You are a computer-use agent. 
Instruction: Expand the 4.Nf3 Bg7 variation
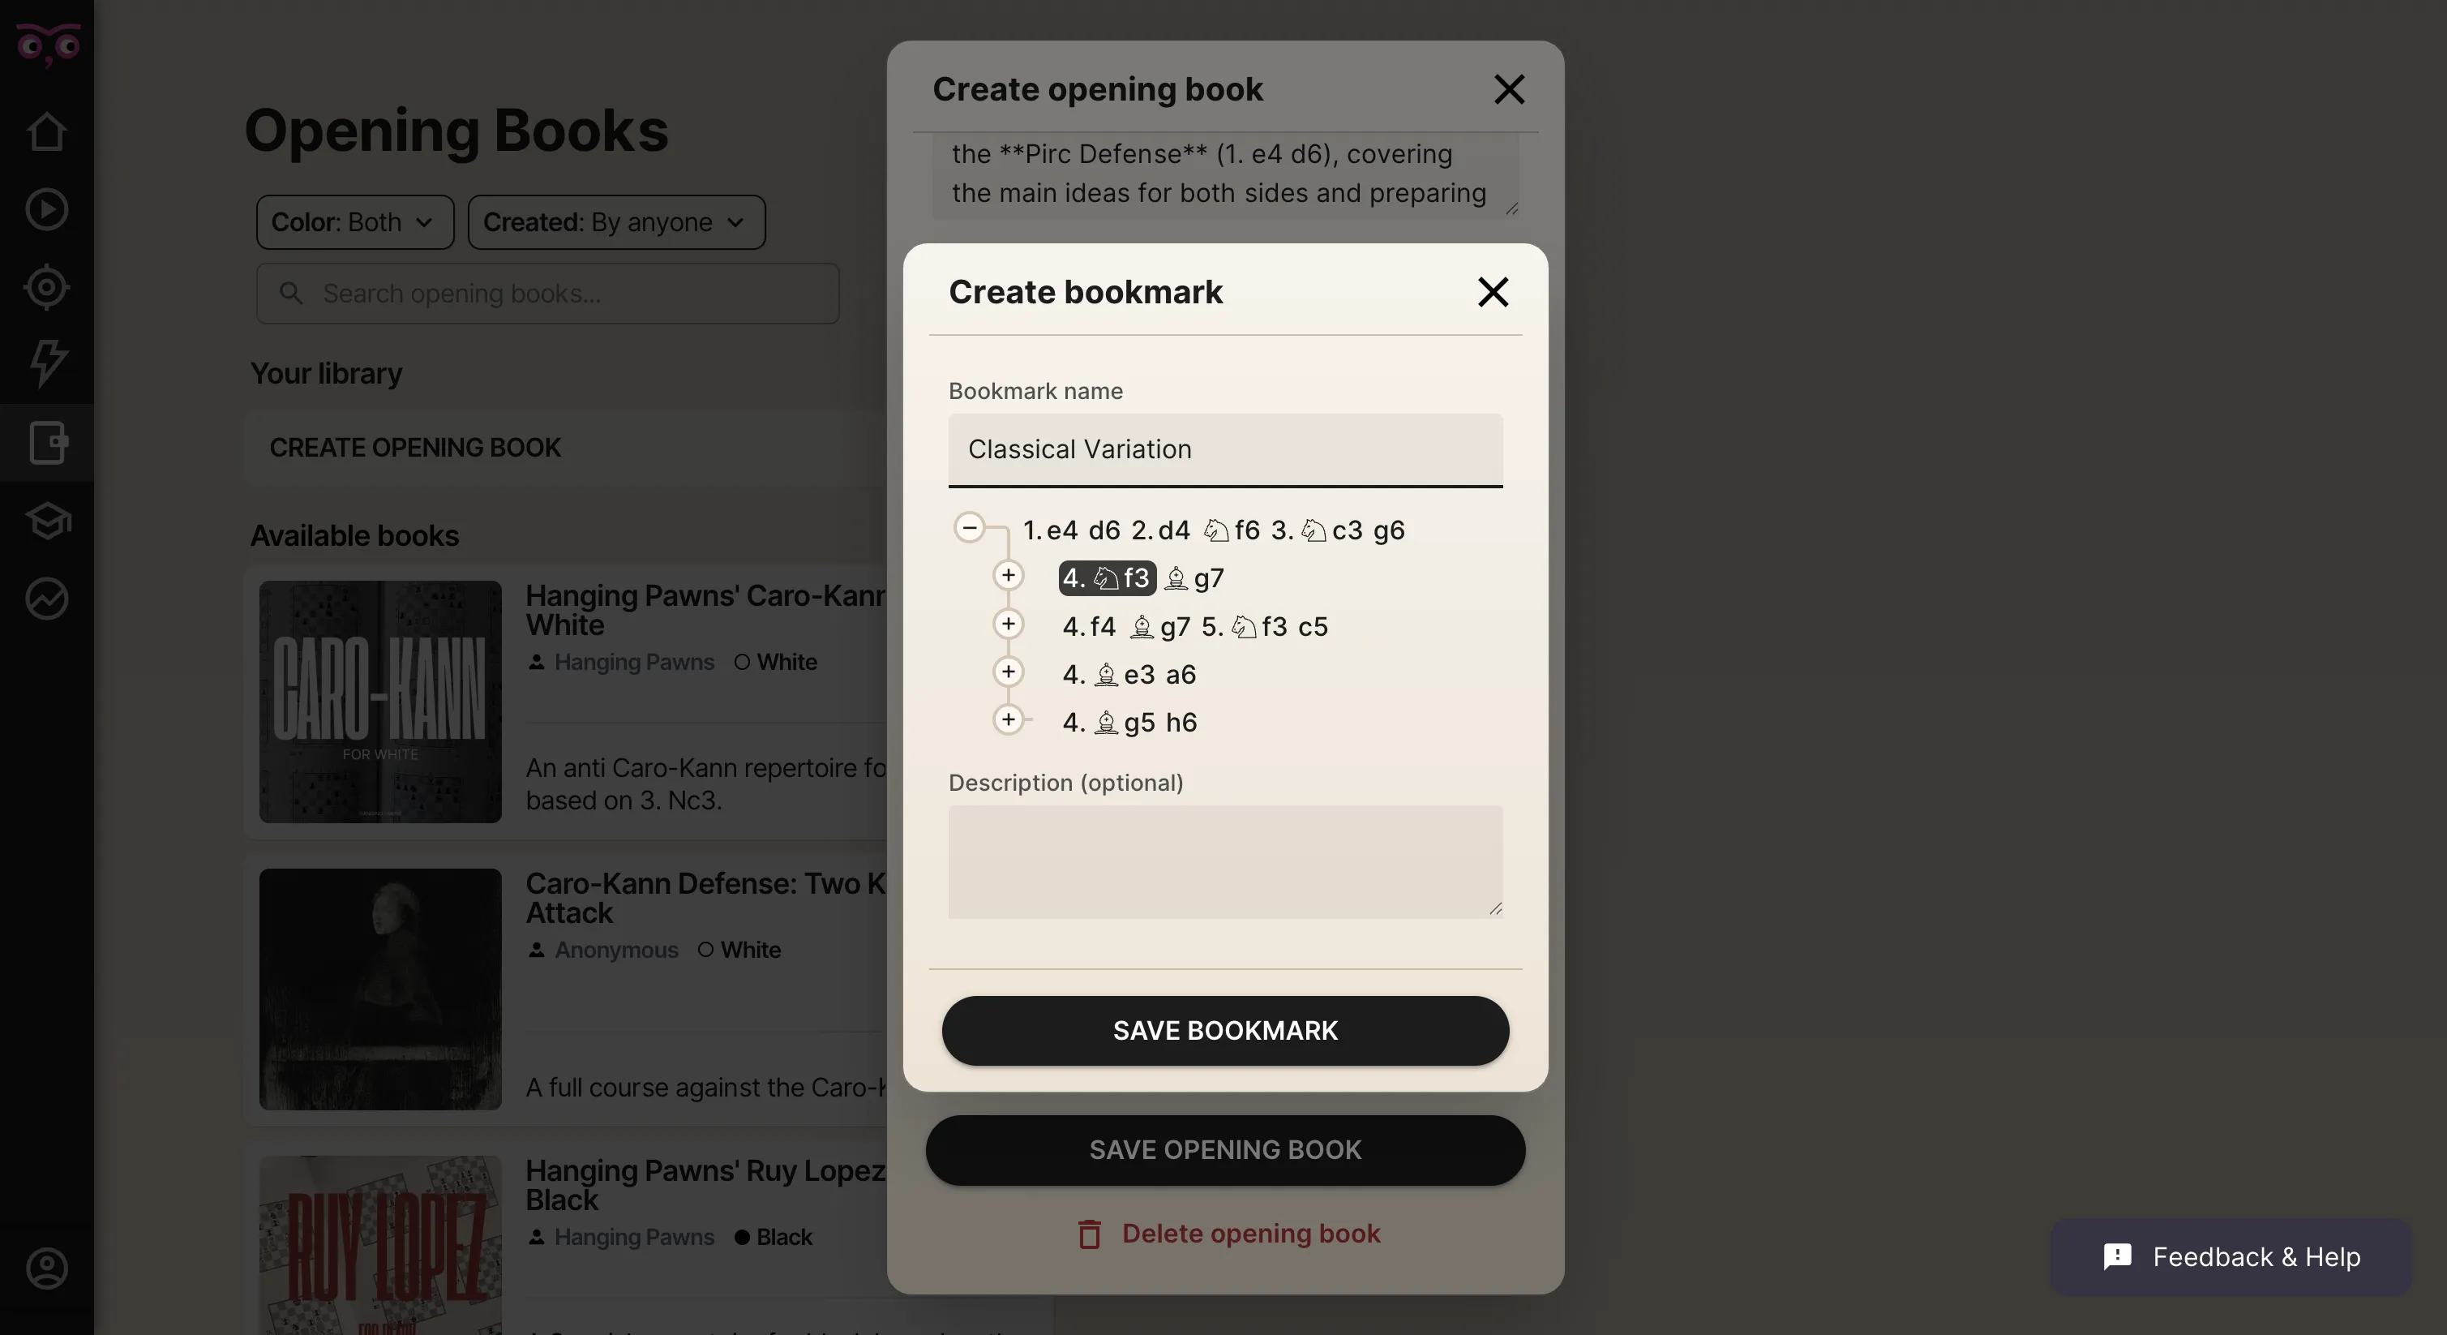(x=1008, y=576)
